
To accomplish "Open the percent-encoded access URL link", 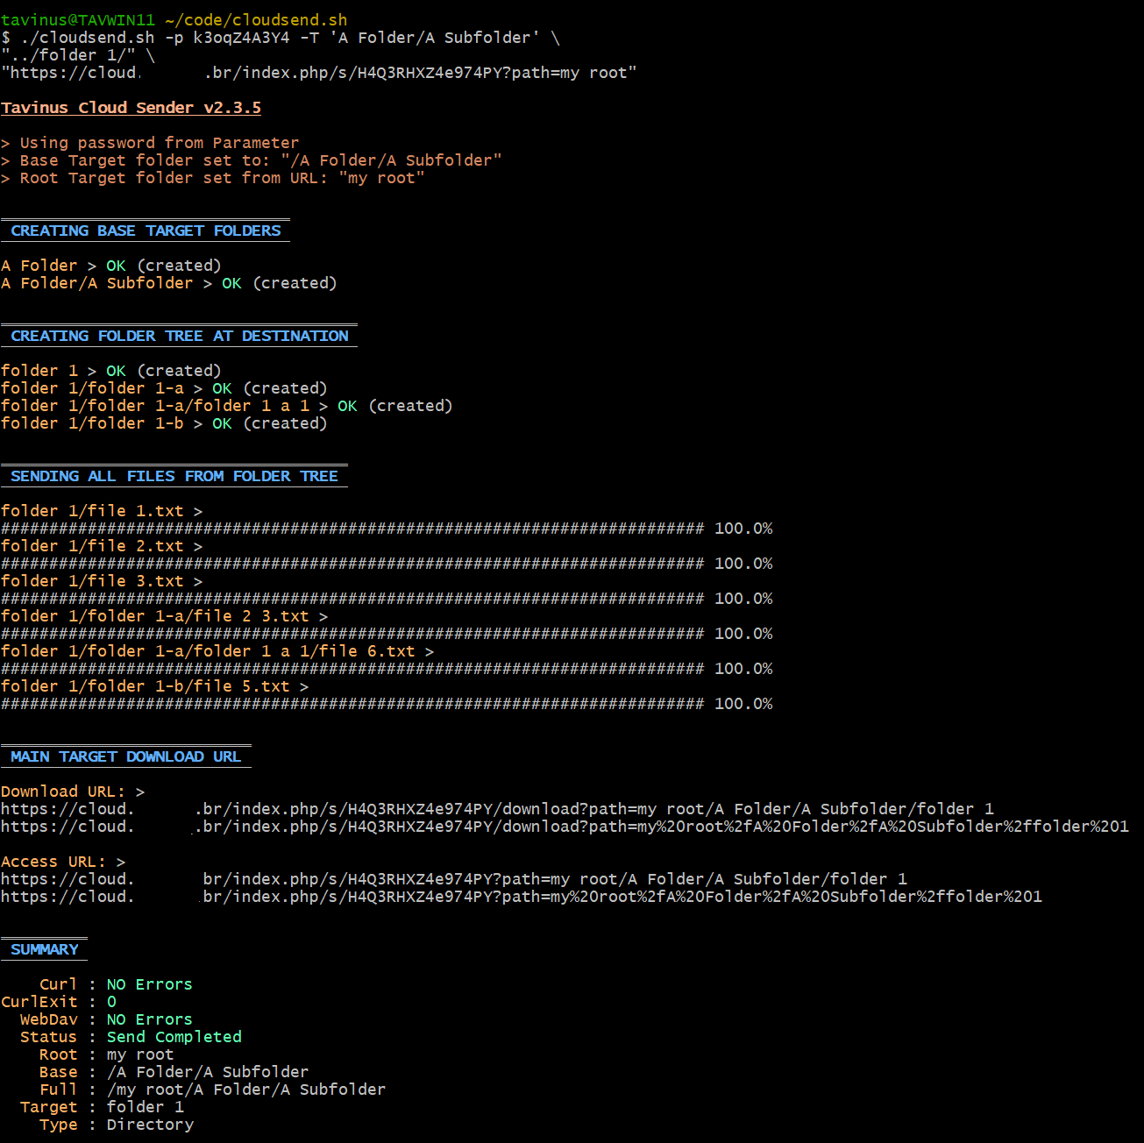I will tap(522, 897).
